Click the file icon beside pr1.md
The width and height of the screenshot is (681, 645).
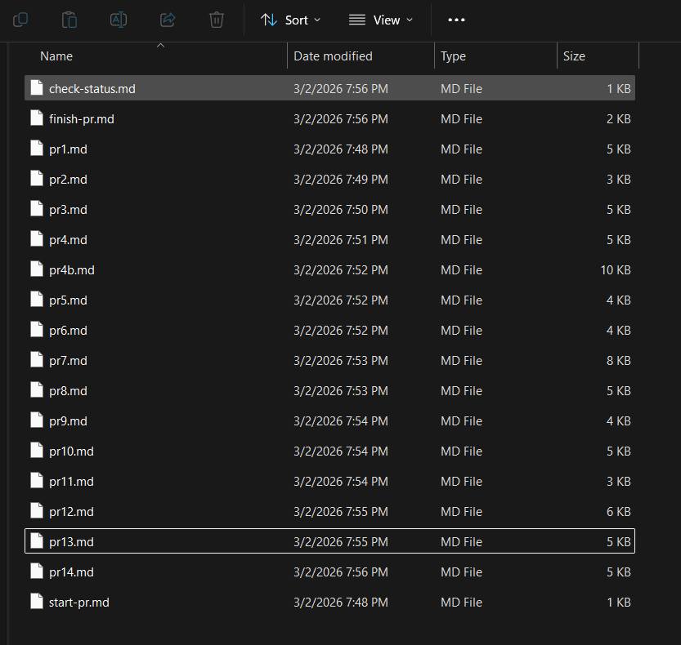tap(37, 149)
